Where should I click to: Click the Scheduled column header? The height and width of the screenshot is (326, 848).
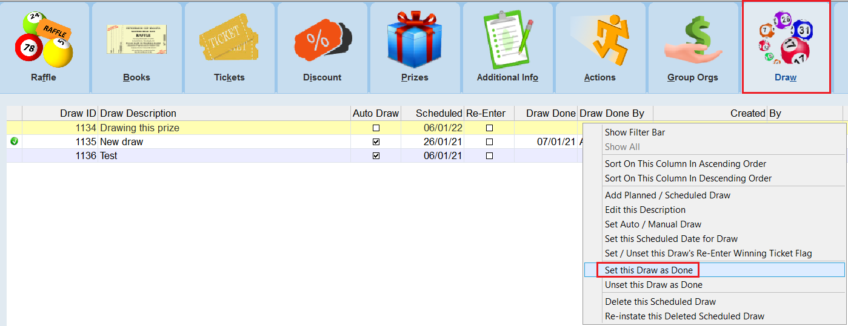coord(432,113)
